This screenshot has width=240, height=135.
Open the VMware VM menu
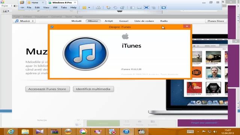pyautogui.click(x=55, y=7)
